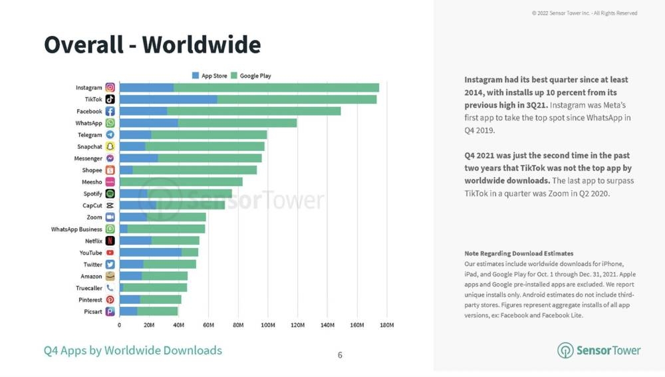665x377 pixels.
Task: Click the Spotify row label
Action: pyautogui.click(x=92, y=193)
